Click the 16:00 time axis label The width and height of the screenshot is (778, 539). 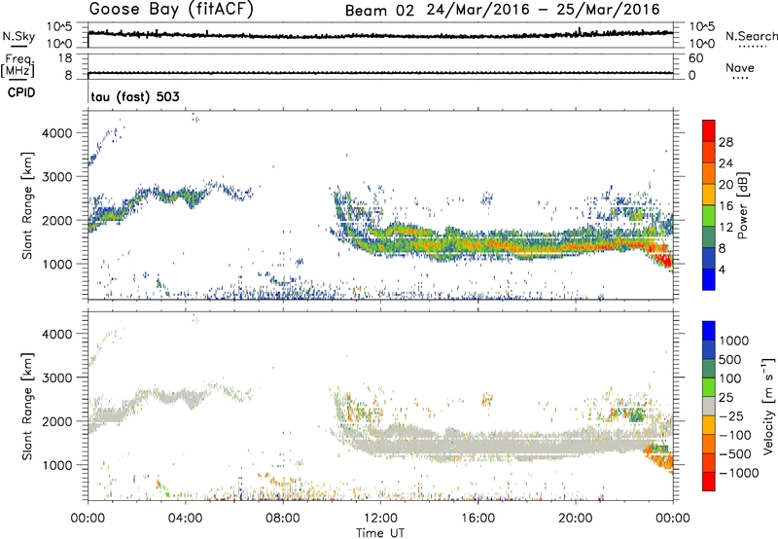point(477,519)
